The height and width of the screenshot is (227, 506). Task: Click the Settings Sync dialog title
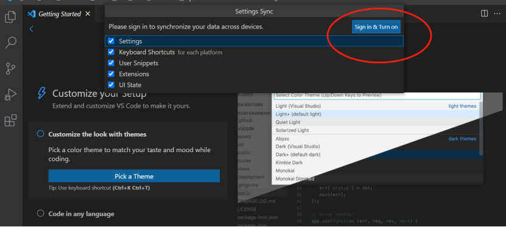tap(255, 12)
